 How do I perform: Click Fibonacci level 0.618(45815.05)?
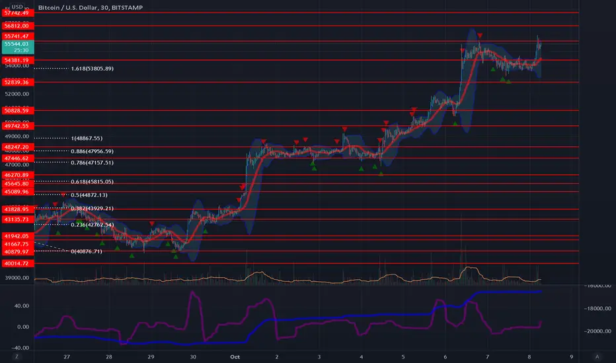pos(93,181)
